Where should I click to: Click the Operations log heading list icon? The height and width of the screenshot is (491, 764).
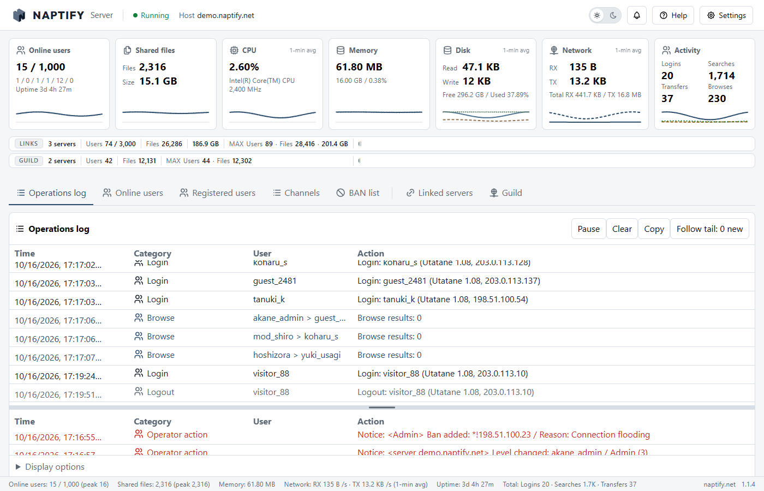click(20, 229)
